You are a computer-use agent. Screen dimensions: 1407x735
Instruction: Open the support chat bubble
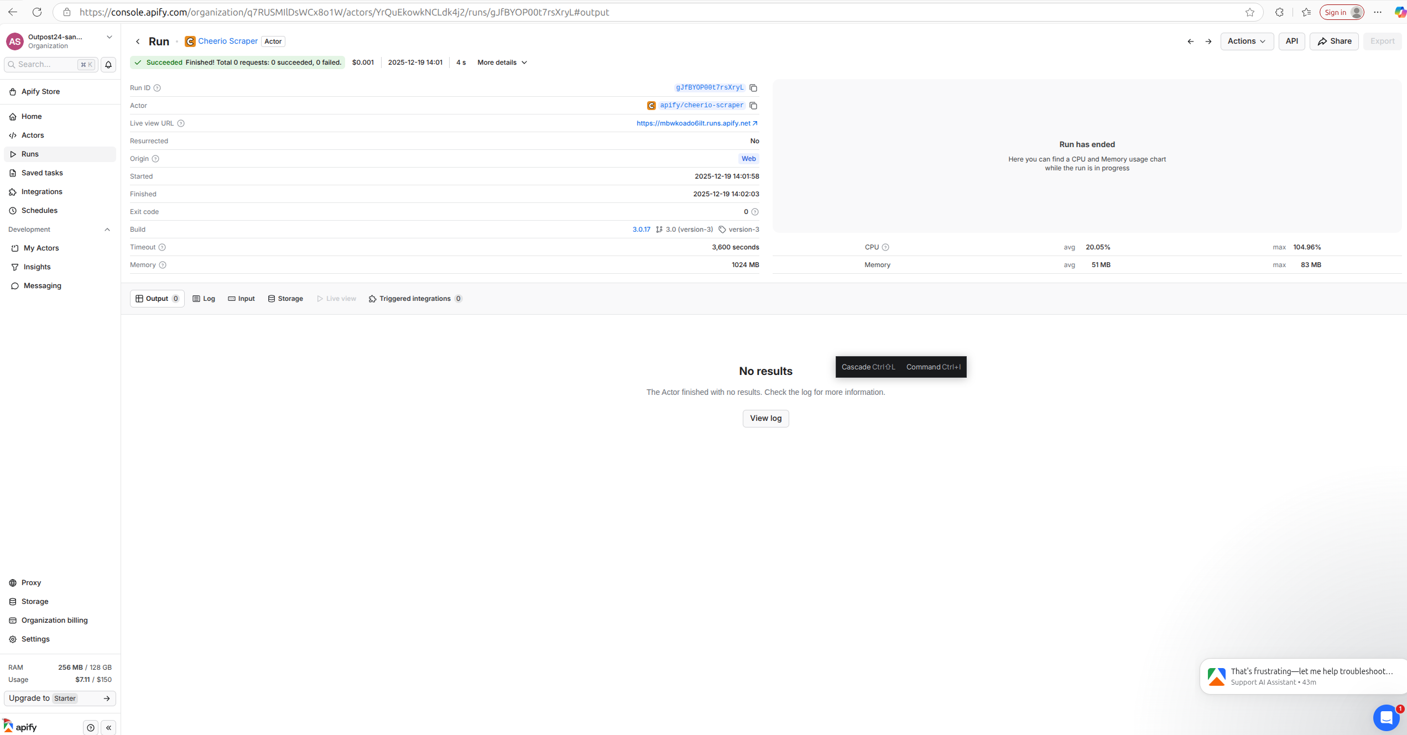coord(1385,717)
